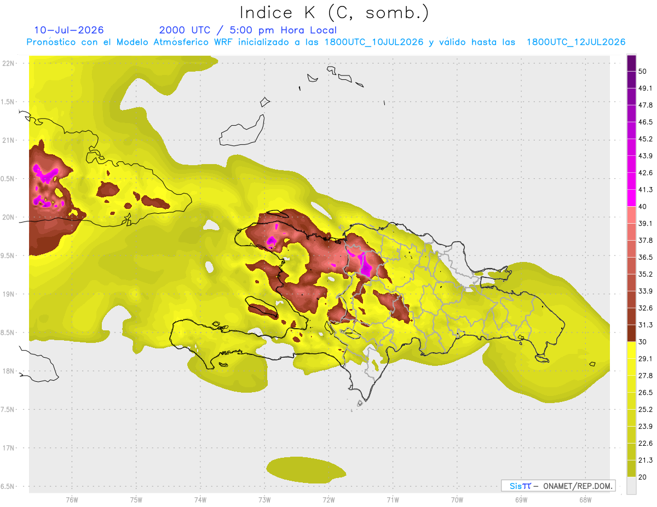Click the gray legend swatch below 20
657x507 pixels.
coord(631,486)
